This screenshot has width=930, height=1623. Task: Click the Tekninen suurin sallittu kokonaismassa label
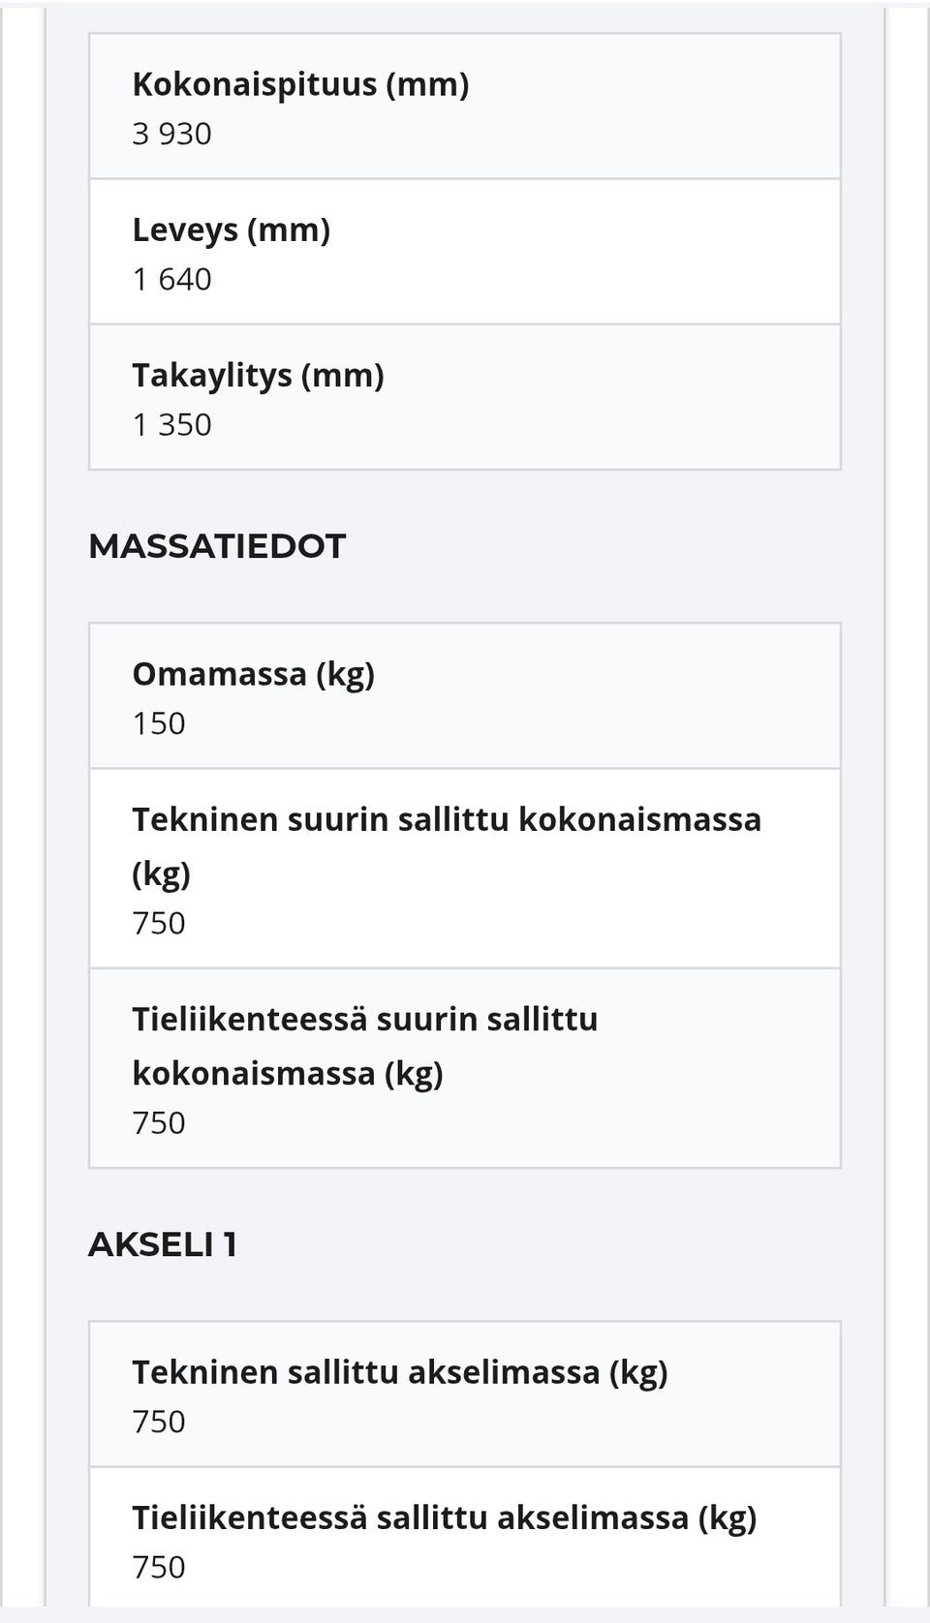pos(447,819)
